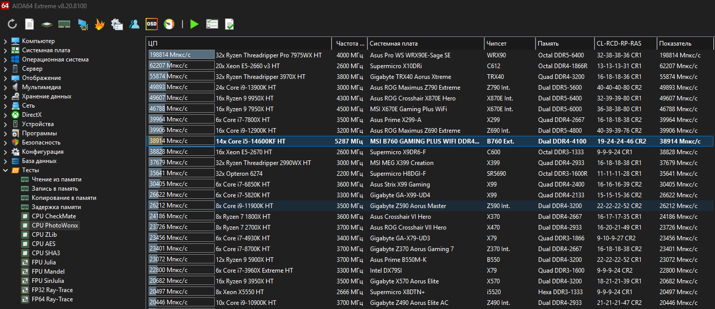Open the Чтение из памяти test
Image resolution: width=715 pixels, height=309 pixels.
pyautogui.click(x=56, y=179)
